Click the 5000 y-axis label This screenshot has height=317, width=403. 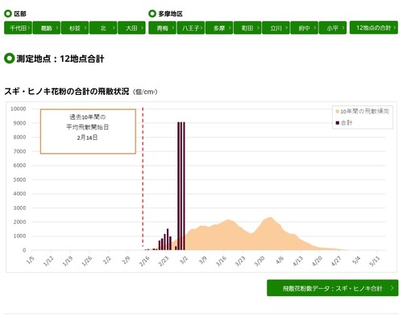click(x=19, y=179)
